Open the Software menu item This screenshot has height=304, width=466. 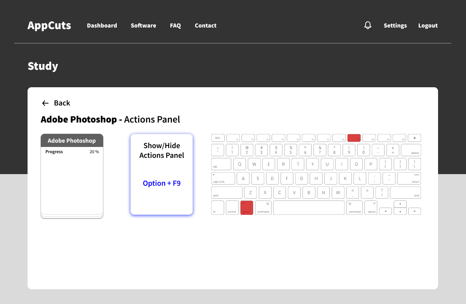click(x=144, y=26)
